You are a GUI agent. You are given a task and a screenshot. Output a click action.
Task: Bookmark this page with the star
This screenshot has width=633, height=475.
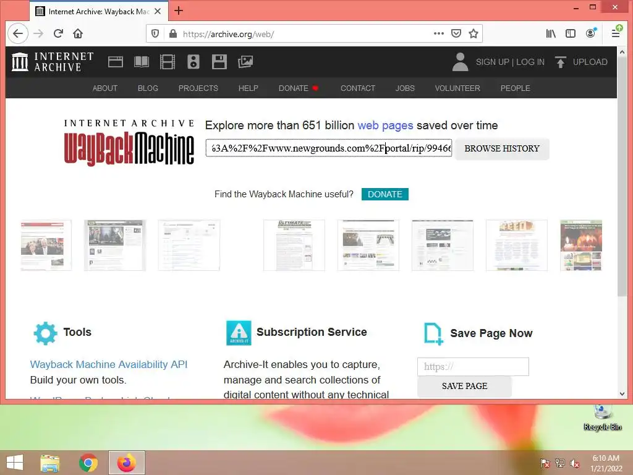tap(474, 33)
